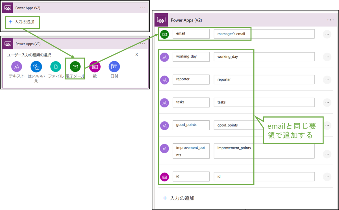Click the good_points description field
This screenshot has width=339, height=210.
[x=264, y=125]
